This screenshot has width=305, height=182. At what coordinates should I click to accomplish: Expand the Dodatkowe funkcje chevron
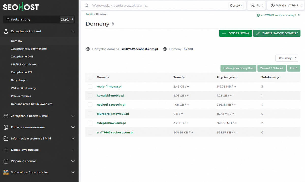pos(73,150)
